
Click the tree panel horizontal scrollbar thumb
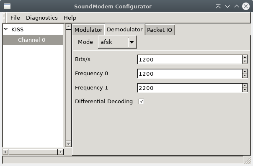click(x=33, y=152)
